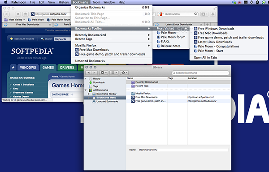Open the DRIVERS section on Softpedia
Screen dimensions: 269x172
[67, 68]
